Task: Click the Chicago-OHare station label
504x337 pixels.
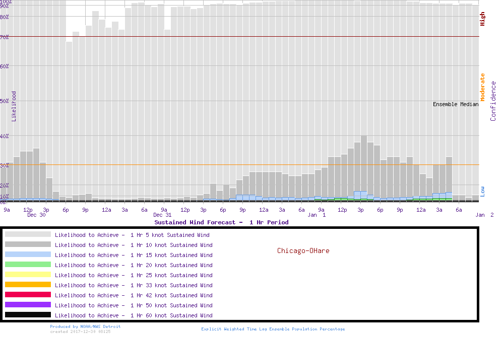Action: 303,250
